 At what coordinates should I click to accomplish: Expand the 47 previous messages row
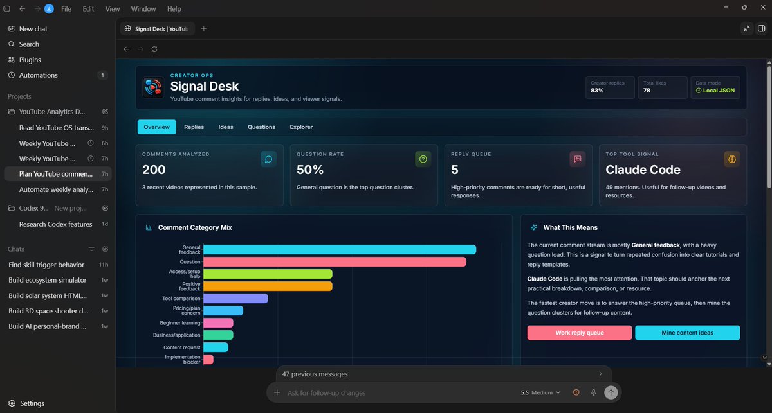coord(444,374)
